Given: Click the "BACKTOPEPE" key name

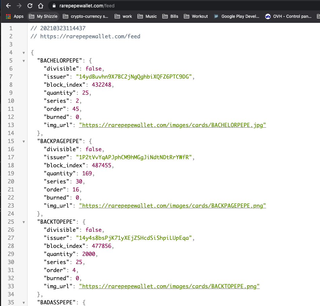Looking at the screenshot, I should 56,222.
